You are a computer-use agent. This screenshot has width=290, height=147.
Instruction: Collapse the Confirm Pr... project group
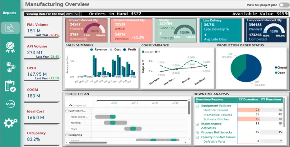click(67, 111)
